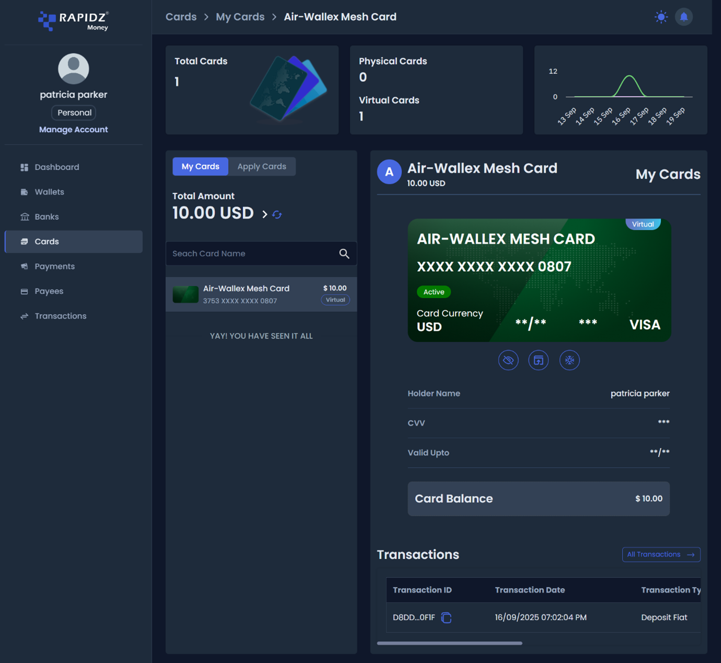The width and height of the screenshot is (721, 663).
Task: Click the Transactions sidebar icon
Action: pyautogui.click(x=24, y=316)
